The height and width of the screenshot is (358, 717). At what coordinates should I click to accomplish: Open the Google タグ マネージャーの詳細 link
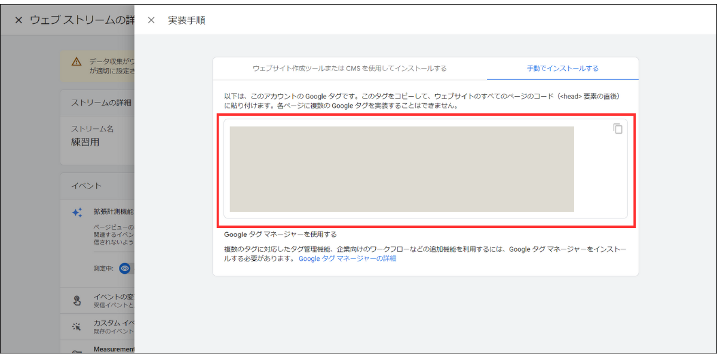[347, 259]
